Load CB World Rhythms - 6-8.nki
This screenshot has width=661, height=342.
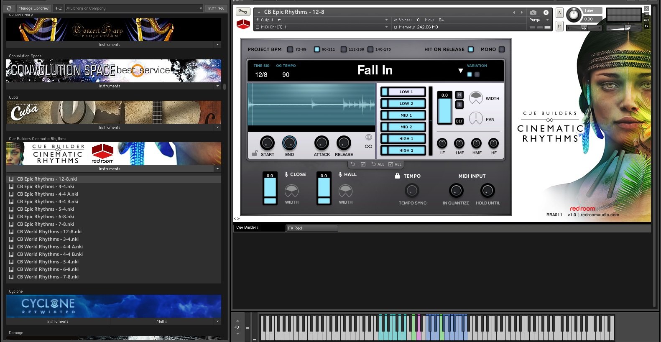coord(48,269)
